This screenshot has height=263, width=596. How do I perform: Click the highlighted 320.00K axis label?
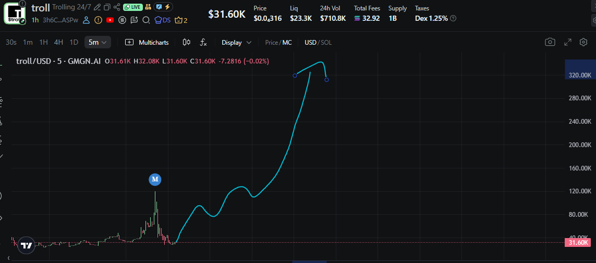click(580, 75)
